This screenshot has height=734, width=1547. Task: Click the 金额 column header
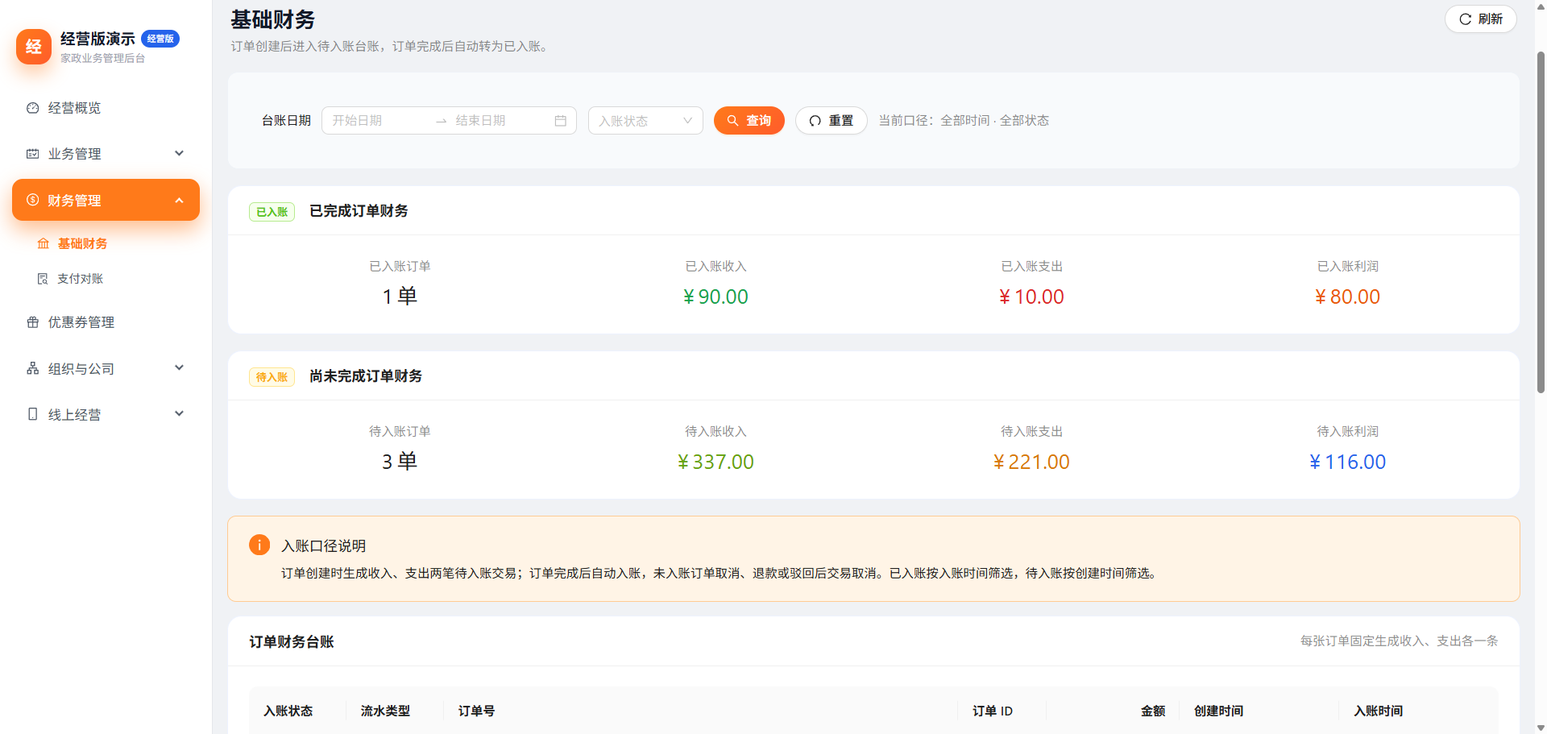coord(1153,711)
